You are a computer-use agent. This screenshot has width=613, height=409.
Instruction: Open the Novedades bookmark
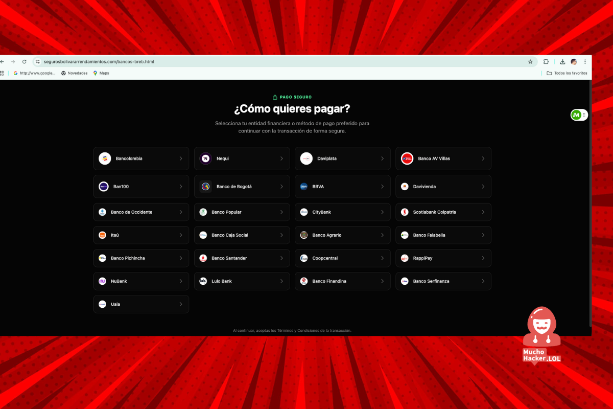pyautogui.click(x=74, y=73)
